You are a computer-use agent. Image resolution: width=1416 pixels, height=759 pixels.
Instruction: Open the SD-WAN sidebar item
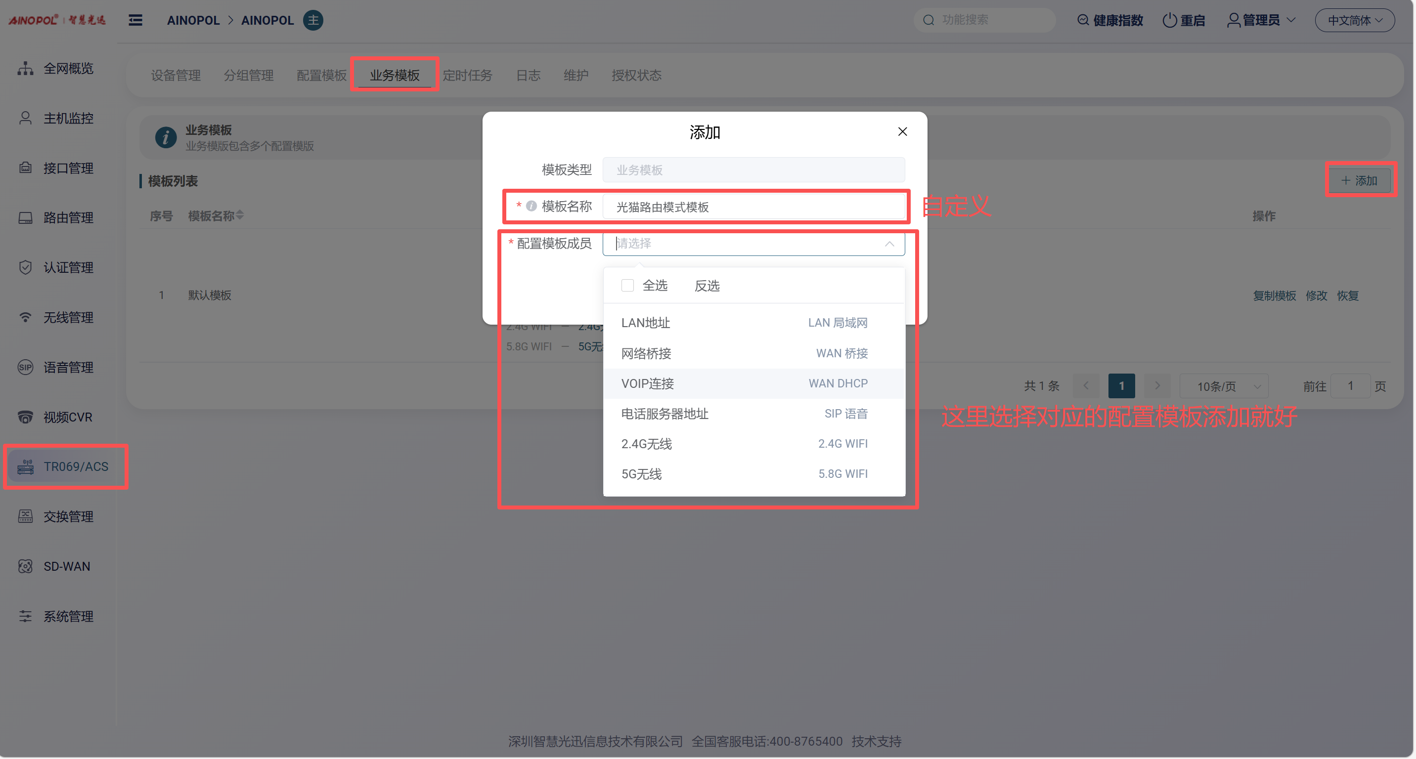pos(67,567)
